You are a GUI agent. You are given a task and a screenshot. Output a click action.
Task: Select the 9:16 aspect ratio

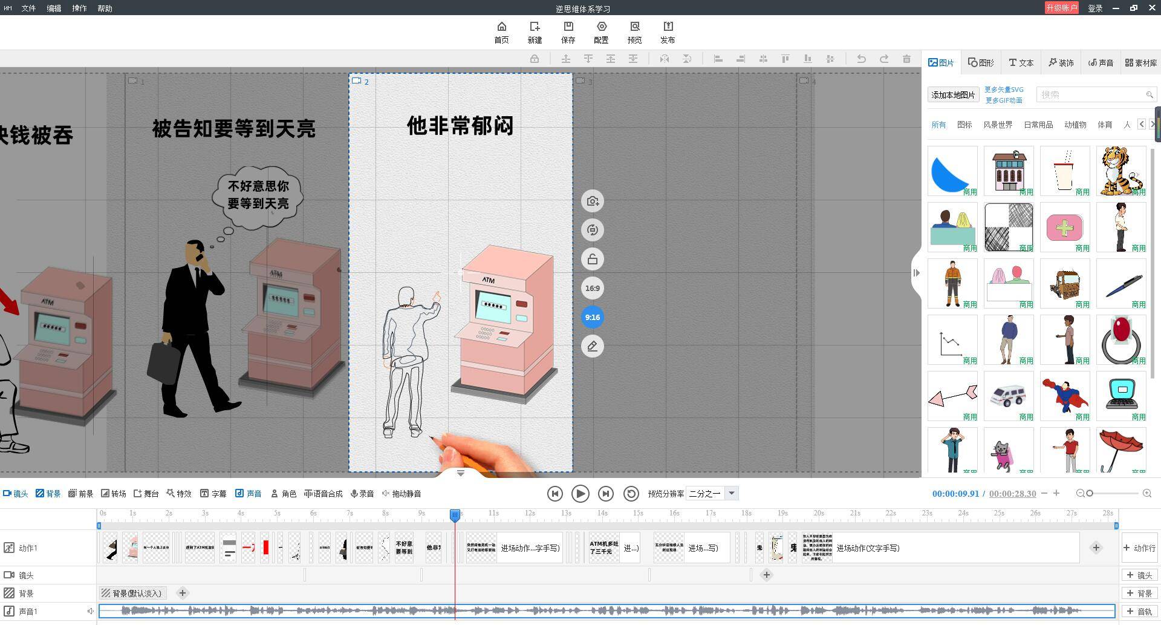click(592, 317)
